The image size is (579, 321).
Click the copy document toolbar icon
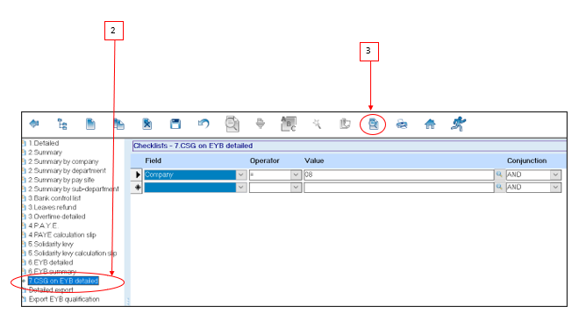click(119, 124)
